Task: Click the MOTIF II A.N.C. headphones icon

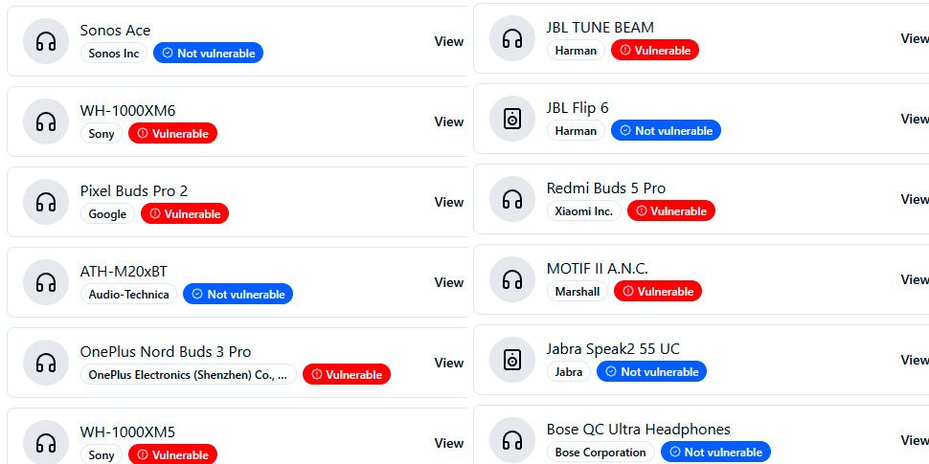Action: [511, 280]
